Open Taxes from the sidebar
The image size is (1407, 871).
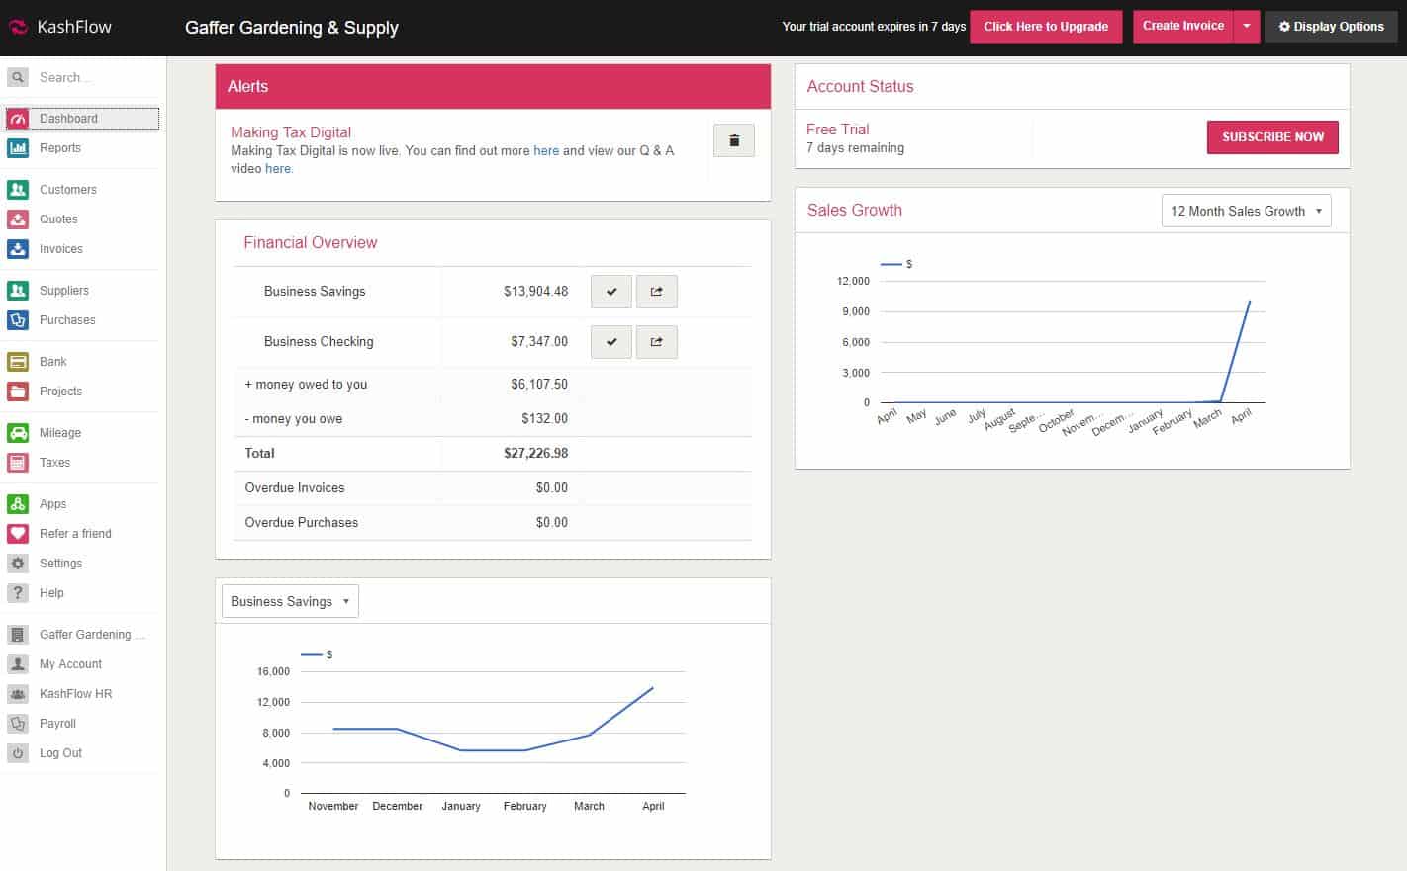point(55,463)
